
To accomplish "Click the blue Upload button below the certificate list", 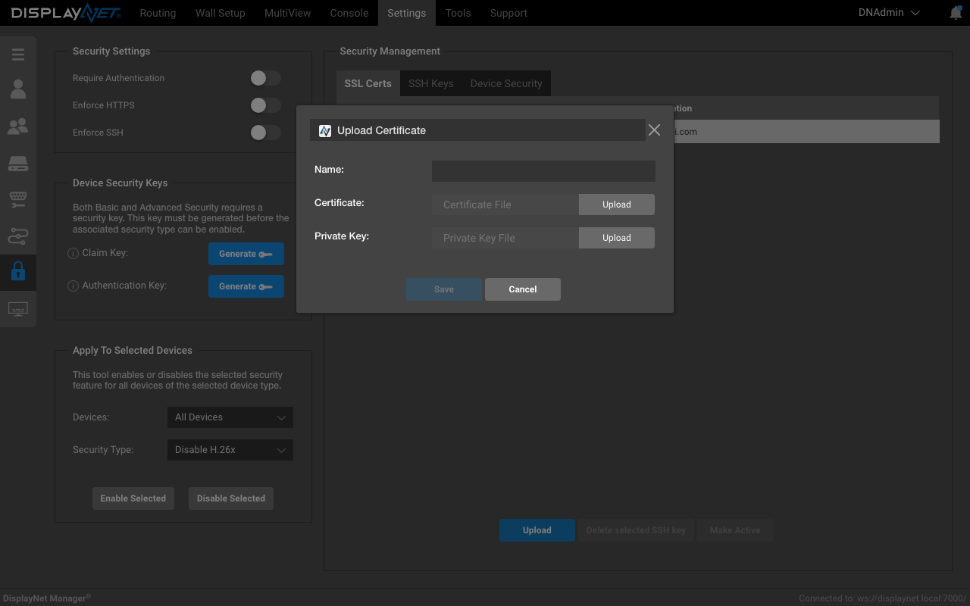I will click(x=537, y=530).
